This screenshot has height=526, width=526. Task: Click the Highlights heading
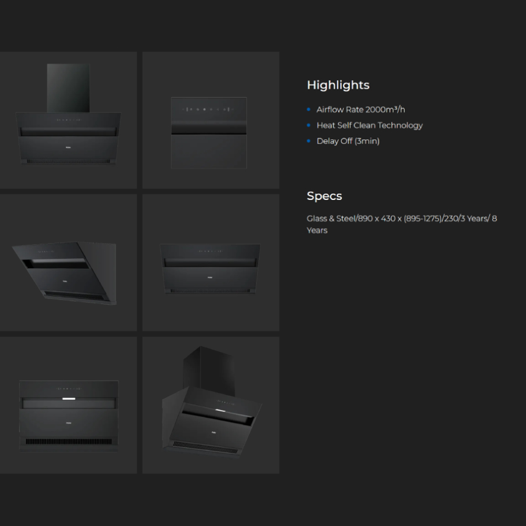point(338,85)
